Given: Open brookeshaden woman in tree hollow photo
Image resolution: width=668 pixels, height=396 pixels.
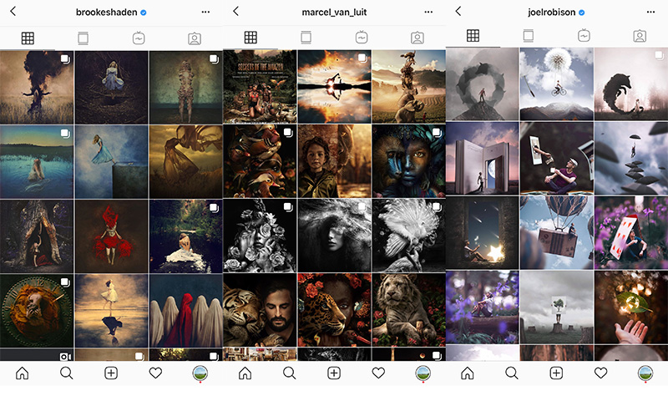Looking at the screenshot, I should 37,236.
